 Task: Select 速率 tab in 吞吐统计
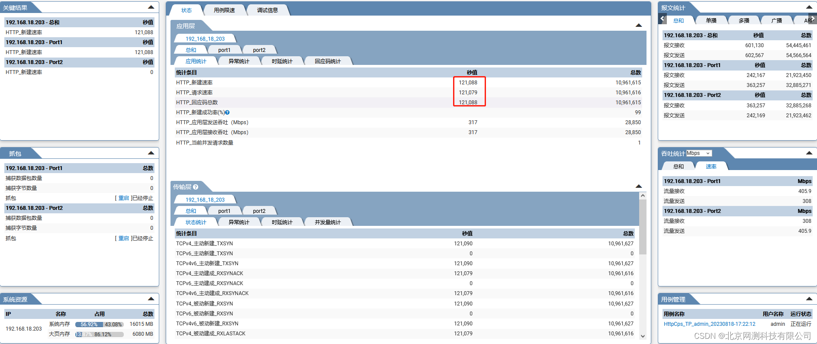tap(711, 167)
